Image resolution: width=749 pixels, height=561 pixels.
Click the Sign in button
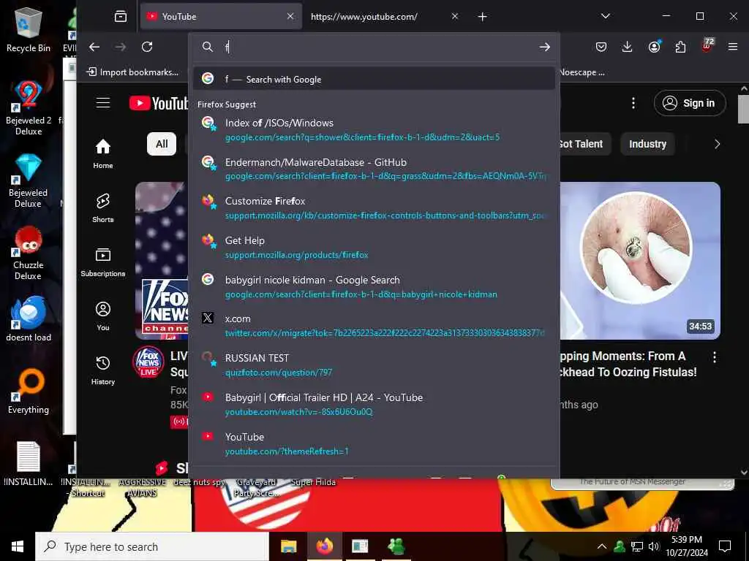(x=690, y=103)
